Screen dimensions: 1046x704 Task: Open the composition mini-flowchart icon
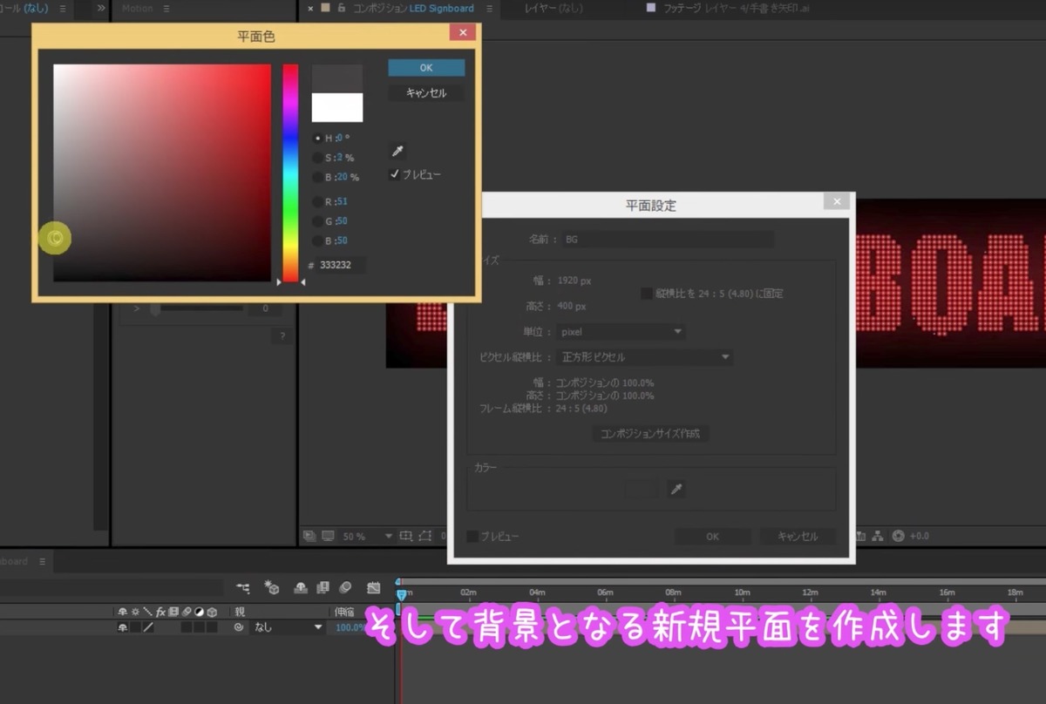click(x=243, y=587)
